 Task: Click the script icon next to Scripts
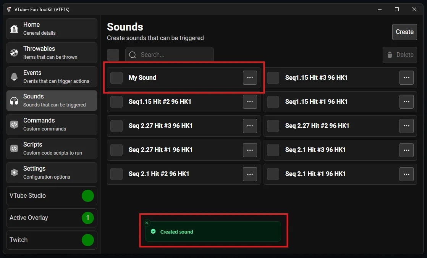[14, 148]
